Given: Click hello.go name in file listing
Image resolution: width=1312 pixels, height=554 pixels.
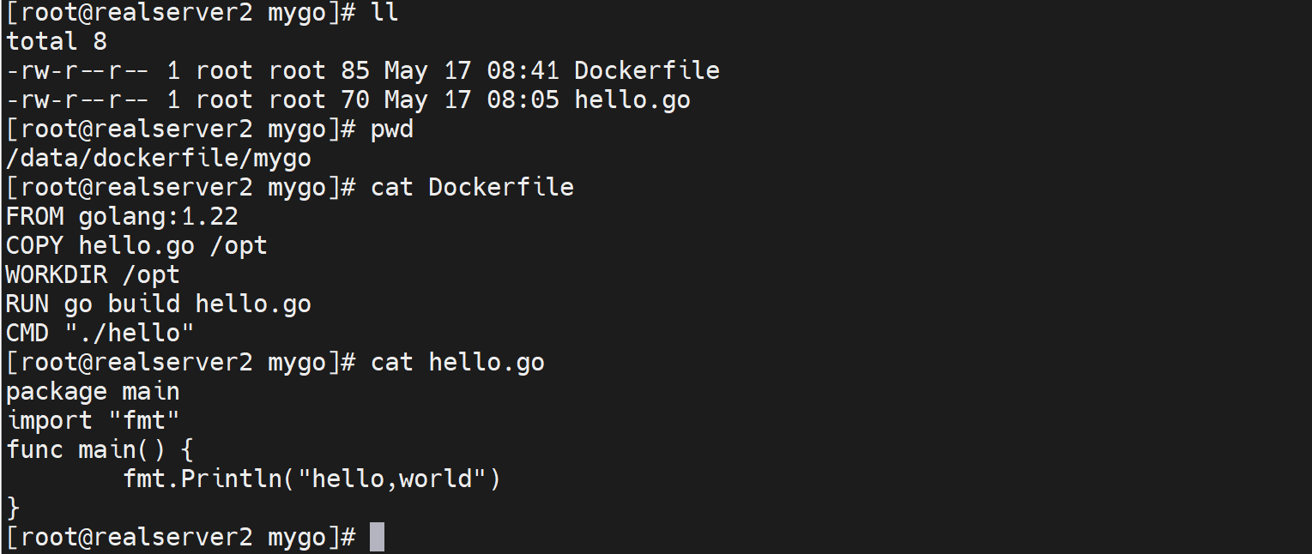Looking at the screenshot, I should (x=632, y=99).
